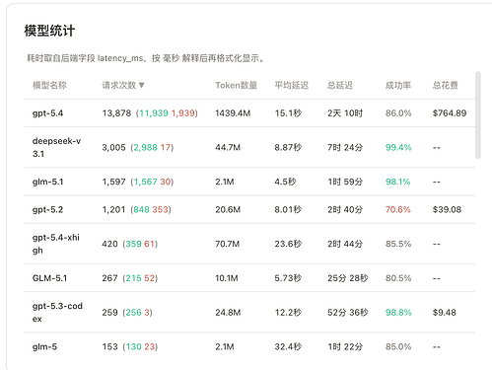Click the red 353 failure count
This screenshot has height=370, width=492.
click(160, 209)
